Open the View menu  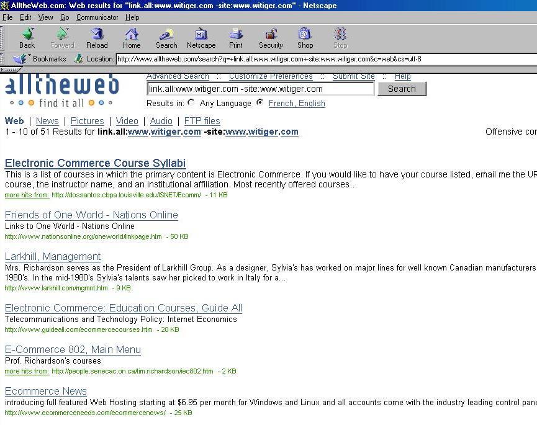pos(45,17)
